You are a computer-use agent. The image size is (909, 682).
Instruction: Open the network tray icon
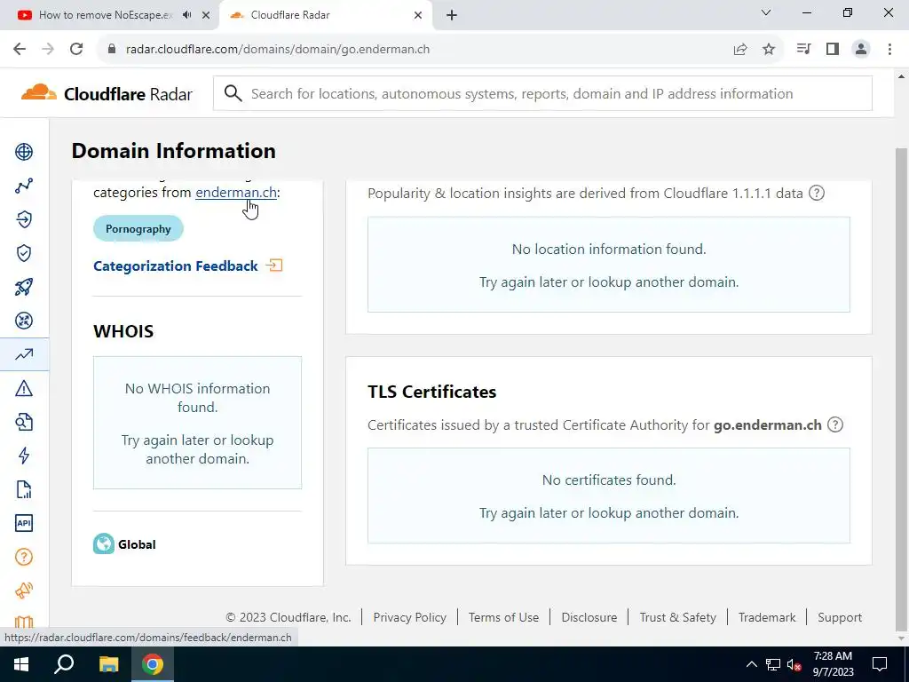(773, 664)
